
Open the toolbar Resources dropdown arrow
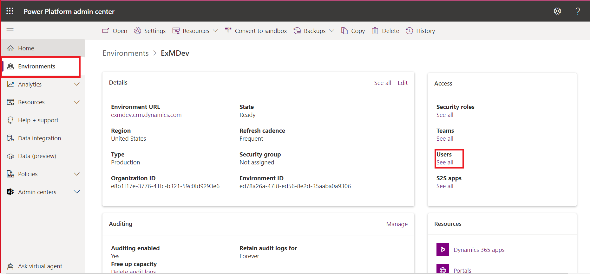point(215,31)
